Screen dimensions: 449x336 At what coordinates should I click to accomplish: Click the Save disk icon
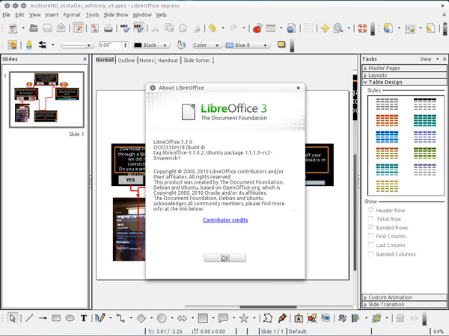[47, 28]
